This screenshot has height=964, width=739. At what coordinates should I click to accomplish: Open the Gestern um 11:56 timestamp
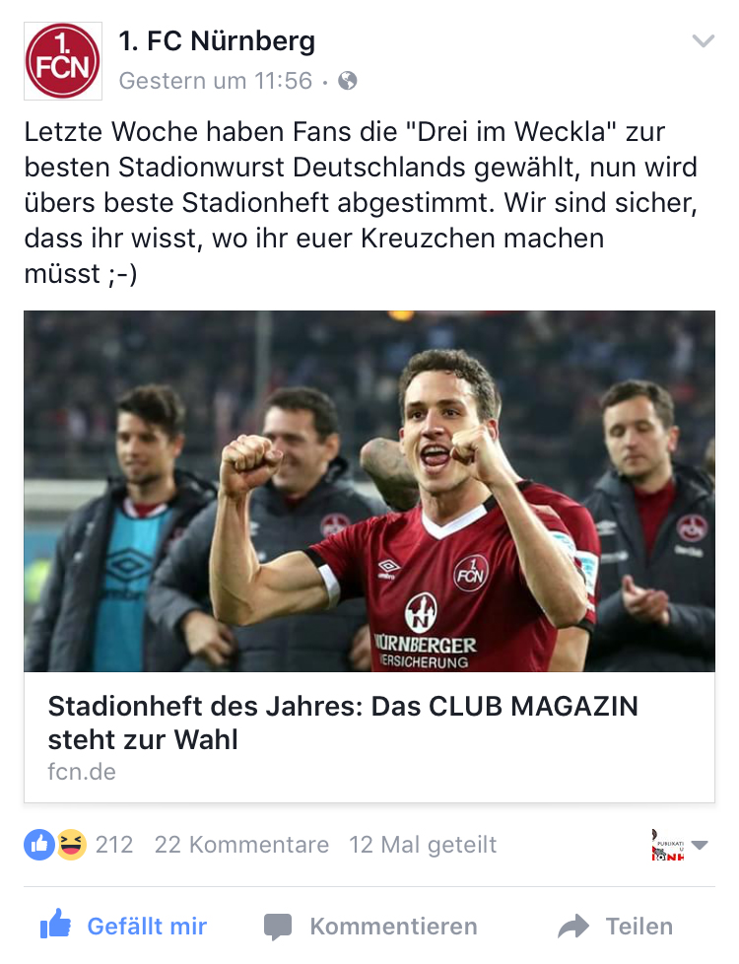point(215,81)
